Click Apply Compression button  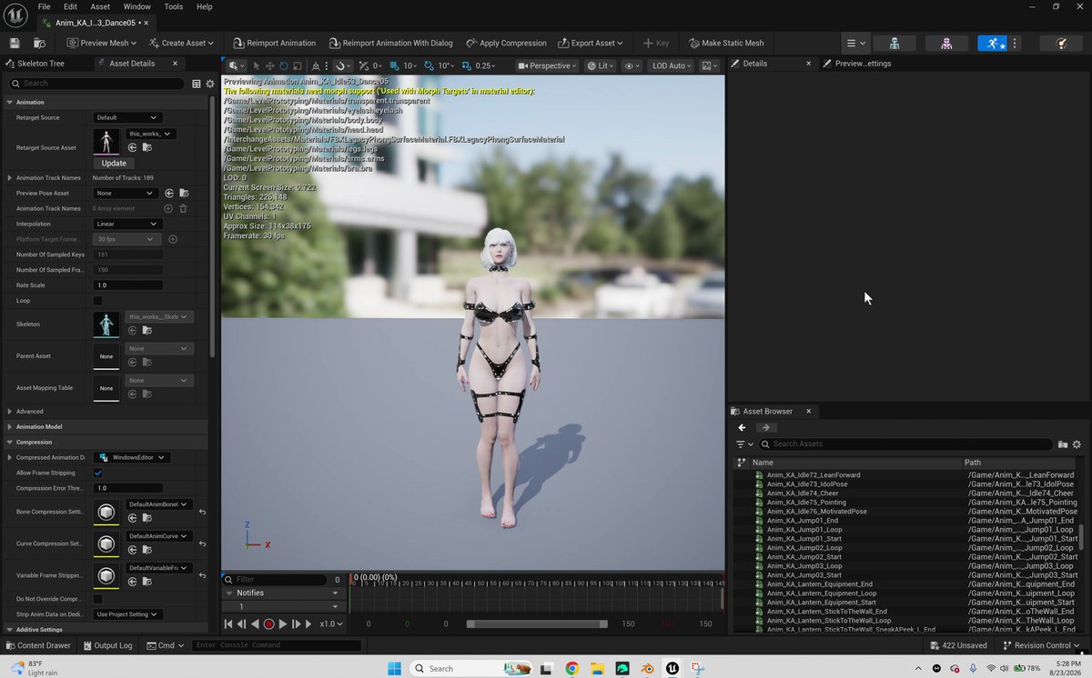click(x=506, y=43)
